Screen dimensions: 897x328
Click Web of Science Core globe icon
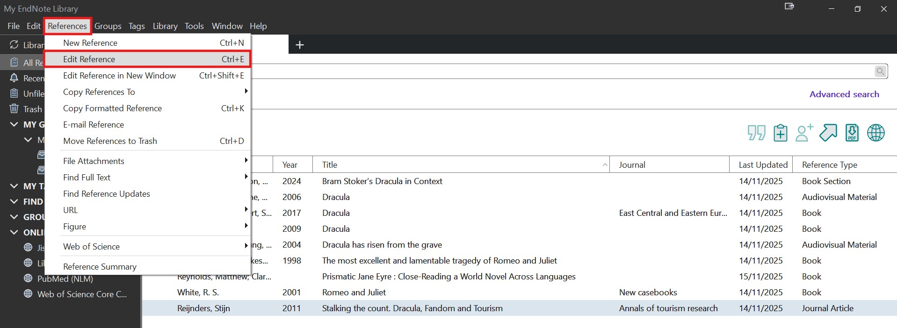(x=28, y=294)
